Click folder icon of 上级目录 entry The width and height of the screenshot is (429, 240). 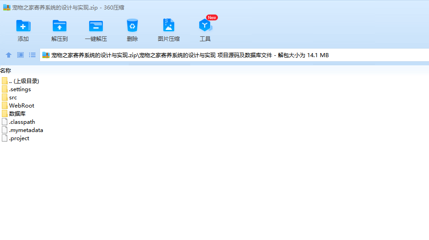(x=5, y=81)
